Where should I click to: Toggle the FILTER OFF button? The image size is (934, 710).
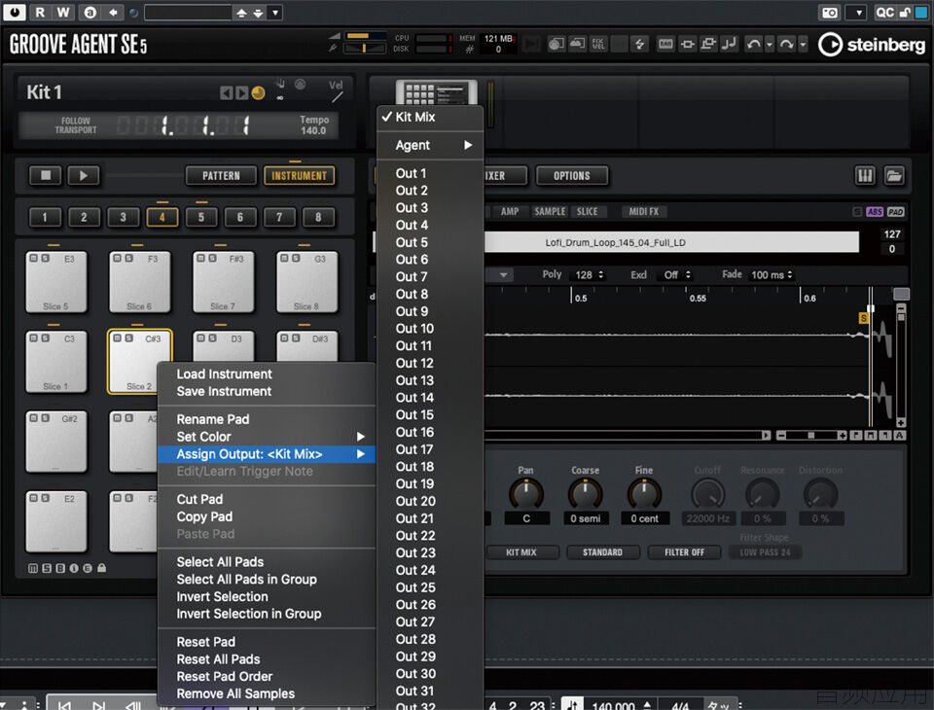coord(684,552)
